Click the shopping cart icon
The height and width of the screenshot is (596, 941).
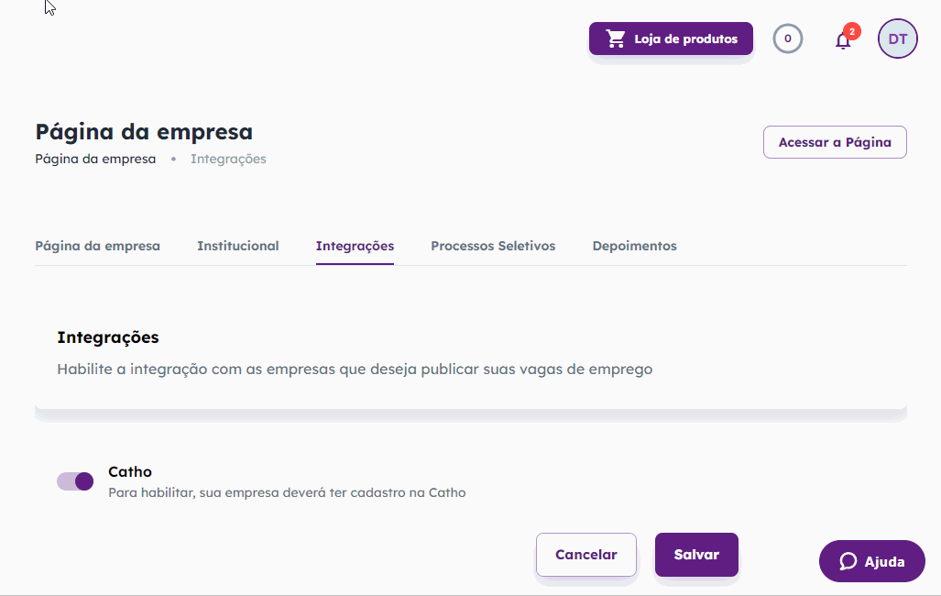coord(615,39)
